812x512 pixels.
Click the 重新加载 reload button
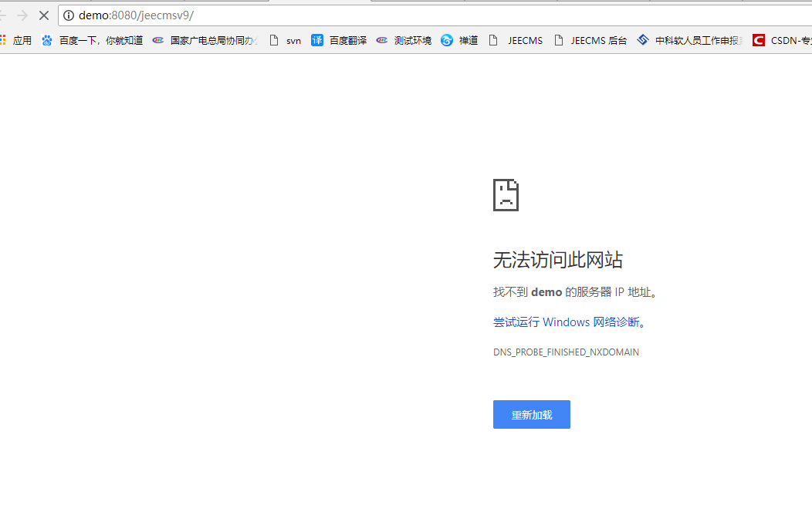[532, 414]
